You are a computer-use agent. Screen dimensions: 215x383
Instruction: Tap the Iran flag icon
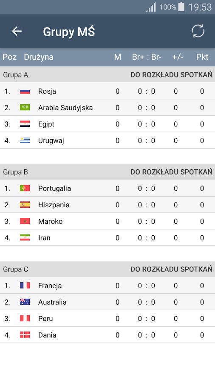click(x=25, y=237)
